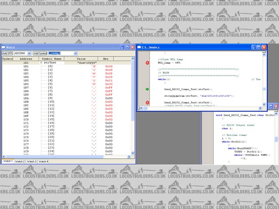The height and width of the screenshot is (209, 279).
Task: Click the strcpypgm2ram code line
Action: coord(199,96)
